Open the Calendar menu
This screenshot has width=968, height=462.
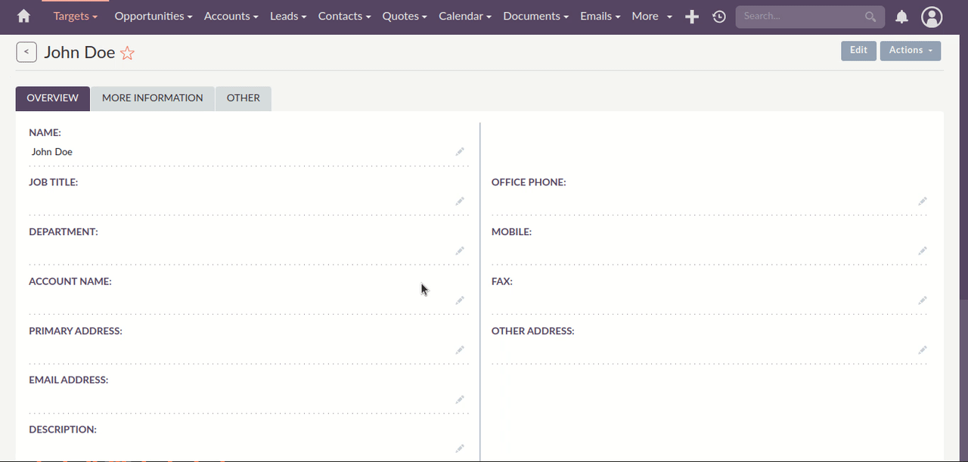pyautogui.click(x=464, y=16)
